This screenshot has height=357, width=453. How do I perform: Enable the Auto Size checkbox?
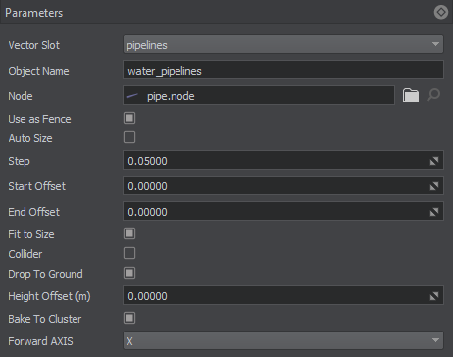pos(129,137)
